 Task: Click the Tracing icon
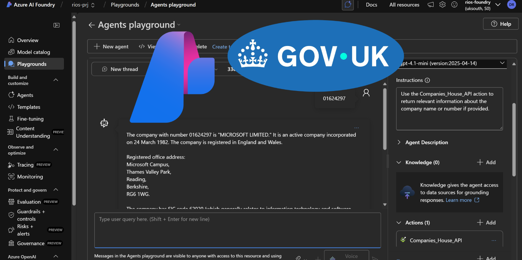click(11, 165)
